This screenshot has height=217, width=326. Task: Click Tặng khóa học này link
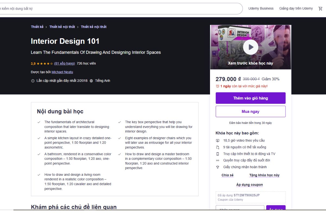pos(264,175)
